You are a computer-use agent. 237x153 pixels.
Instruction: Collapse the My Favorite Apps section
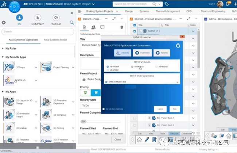tap(3, 57)
